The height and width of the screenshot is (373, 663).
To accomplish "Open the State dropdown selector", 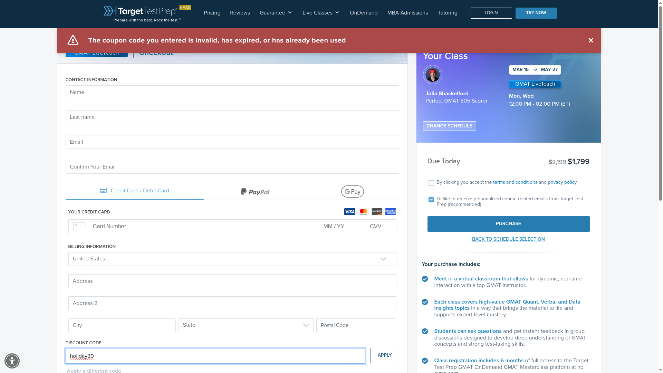I will pyautogui.click(x=246, y=325).
